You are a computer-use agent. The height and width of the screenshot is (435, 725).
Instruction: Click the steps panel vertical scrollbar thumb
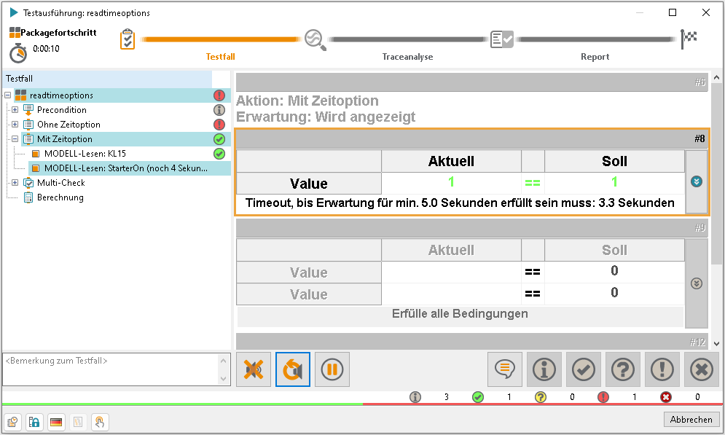coord(717,174)
